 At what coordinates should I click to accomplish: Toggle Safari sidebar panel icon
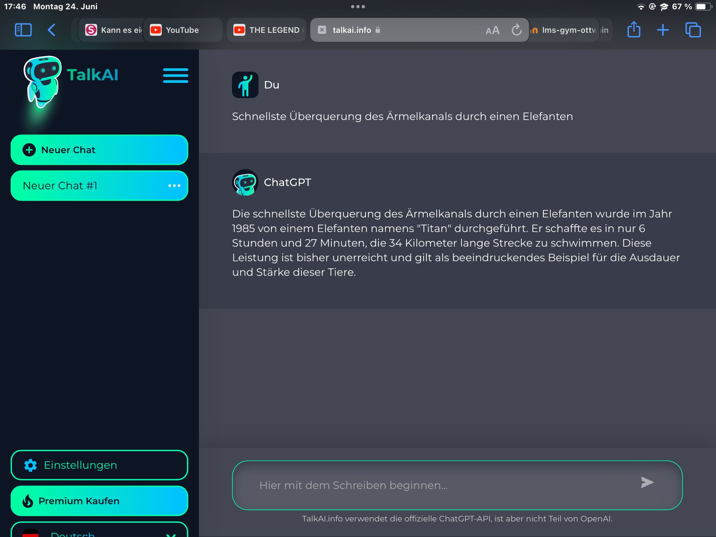tap(23, 30)
